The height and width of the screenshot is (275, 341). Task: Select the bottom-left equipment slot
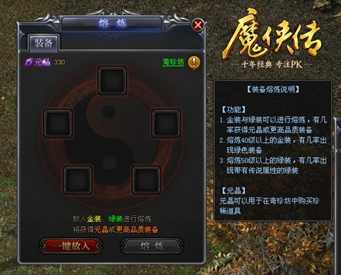coord(78,180)
